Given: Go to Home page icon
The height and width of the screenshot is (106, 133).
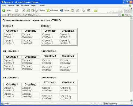Looking at the screenshot, I should (33, 10).
